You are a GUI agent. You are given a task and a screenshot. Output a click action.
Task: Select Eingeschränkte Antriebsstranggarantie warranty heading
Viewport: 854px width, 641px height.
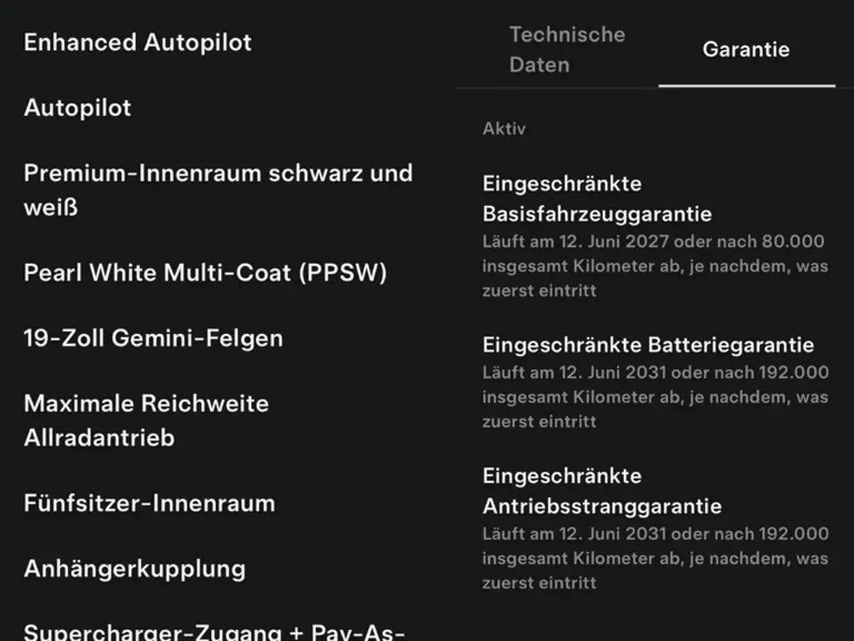coord(602,491)
